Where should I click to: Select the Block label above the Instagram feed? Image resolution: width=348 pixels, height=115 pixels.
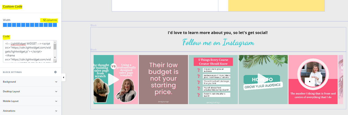(94, 50)
